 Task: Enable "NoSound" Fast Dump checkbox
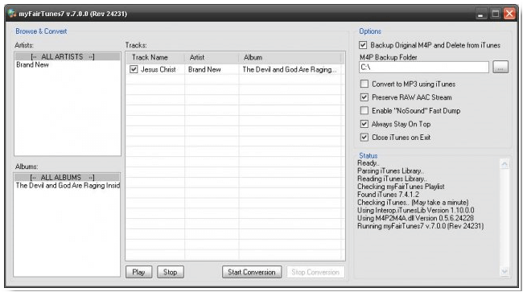[x=364, y=111]
